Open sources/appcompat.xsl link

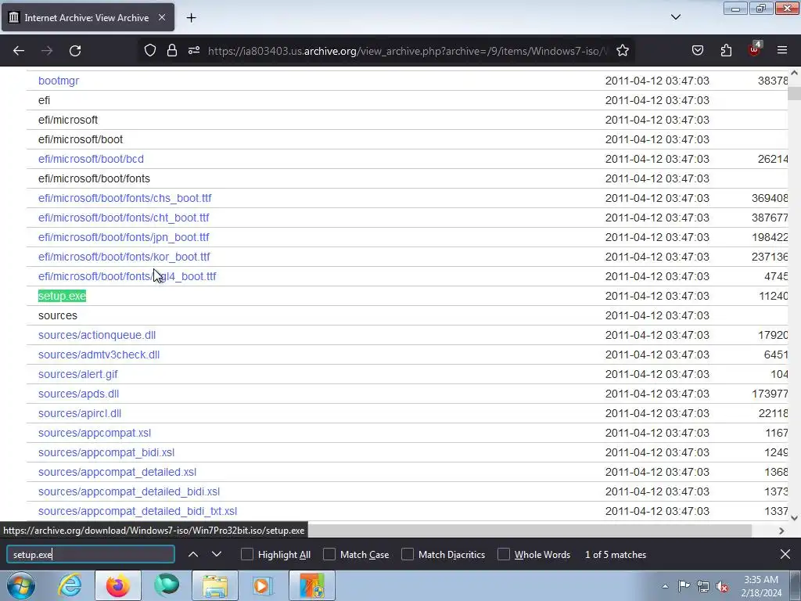(x=95, y=433)
